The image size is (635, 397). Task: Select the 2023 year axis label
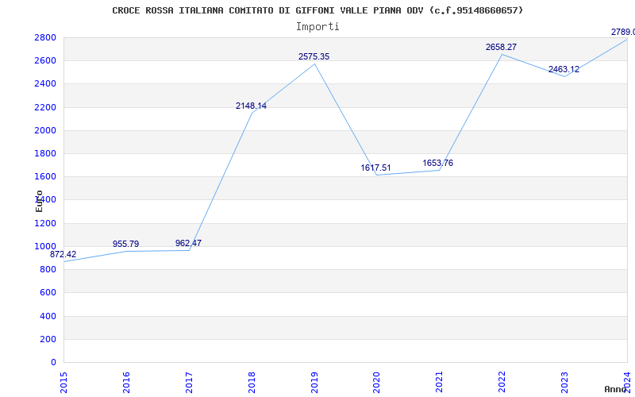tap(564, 383)
